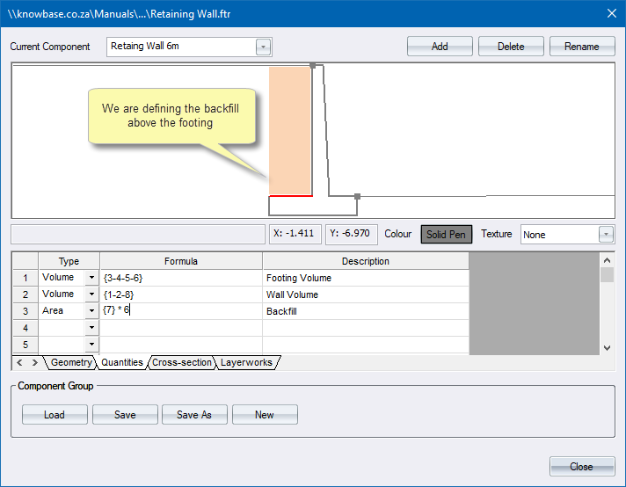
Task: Switch to the Geometry tab
Action: click(x=70, y=362)
